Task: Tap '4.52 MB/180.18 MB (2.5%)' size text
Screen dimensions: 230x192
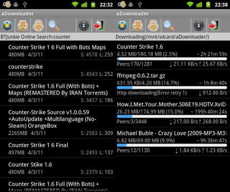Action: pos(147,54)
